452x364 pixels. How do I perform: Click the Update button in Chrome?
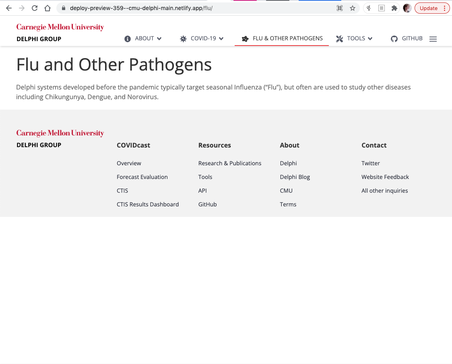[428, 8]
